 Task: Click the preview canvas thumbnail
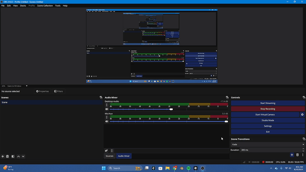click(152, 46)
